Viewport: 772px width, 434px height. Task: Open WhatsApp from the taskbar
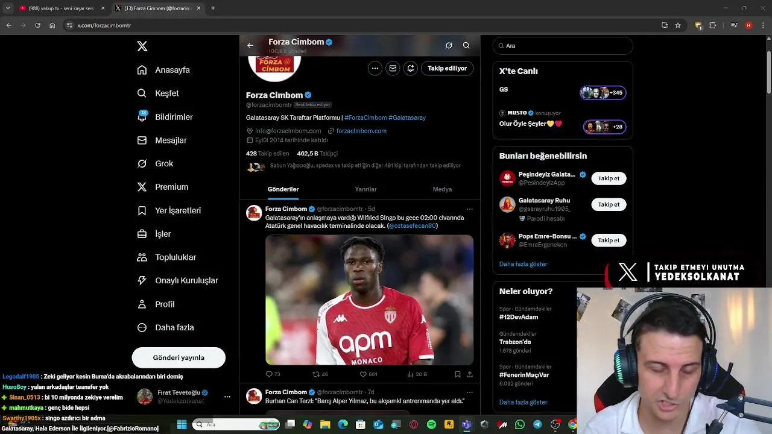pyautogui.click(x=520, y=424)
